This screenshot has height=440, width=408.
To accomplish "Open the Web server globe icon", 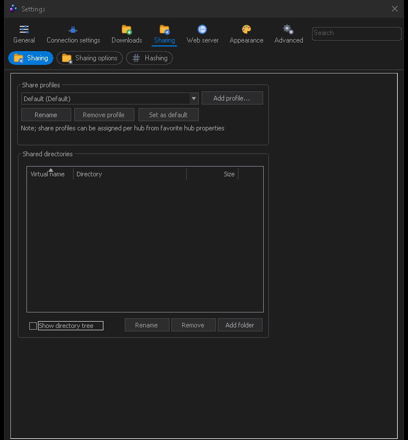I will pos(202,29).
